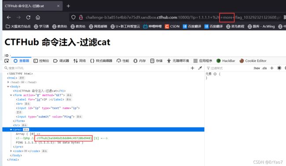Toggle the :hov pseudo-class panel
Image resolution: width=286 pixels, height=166 pixels.
click(x=257, y=68)
